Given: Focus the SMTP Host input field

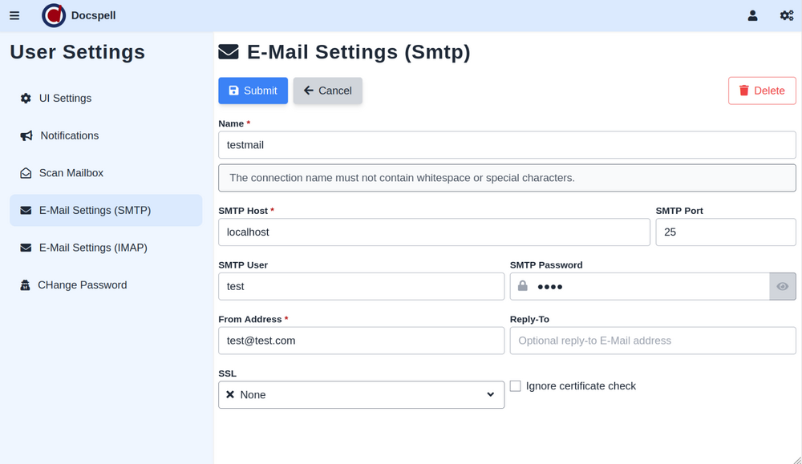Looking at the screenshot, I should 433,232.
